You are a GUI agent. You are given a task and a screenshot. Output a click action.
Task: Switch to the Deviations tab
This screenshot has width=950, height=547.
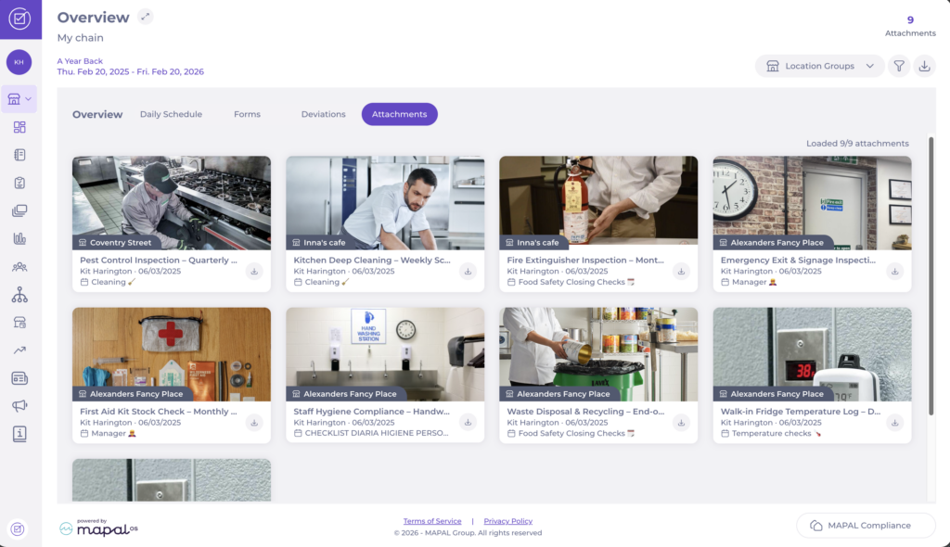[x=323, y=114]
